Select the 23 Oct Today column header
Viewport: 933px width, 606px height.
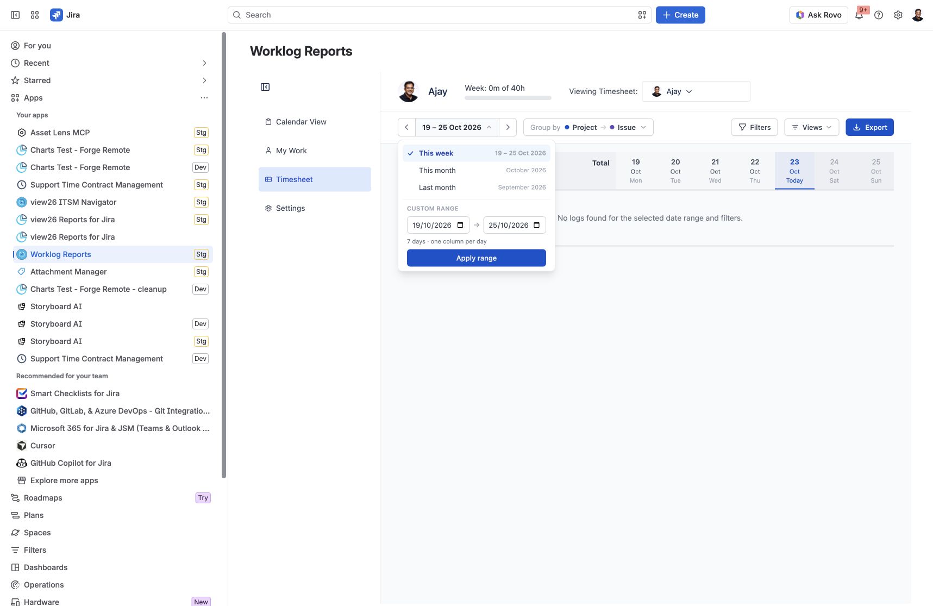pyautogui.click(x=794, y=171)
